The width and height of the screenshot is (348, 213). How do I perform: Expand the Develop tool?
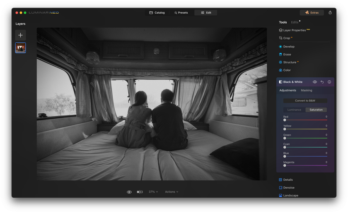tap(287, 47)
